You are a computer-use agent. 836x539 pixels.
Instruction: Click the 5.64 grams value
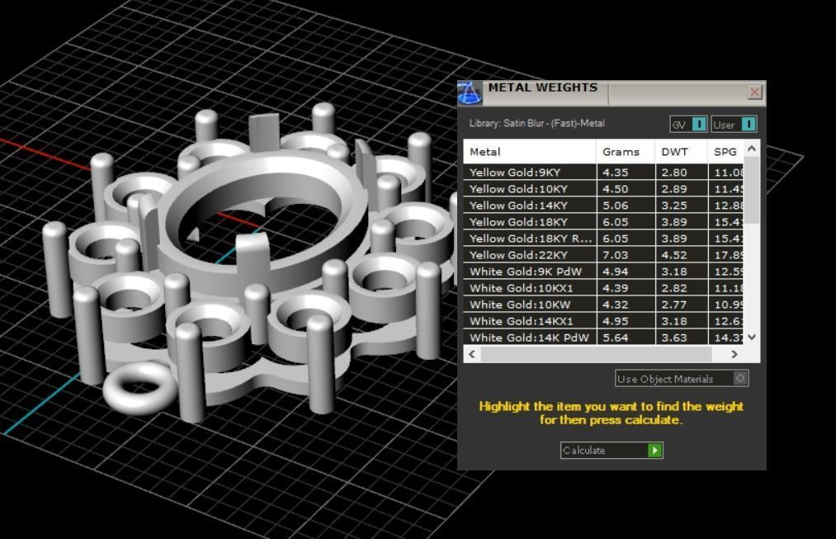pyautogui.click(x=616, y=338)
